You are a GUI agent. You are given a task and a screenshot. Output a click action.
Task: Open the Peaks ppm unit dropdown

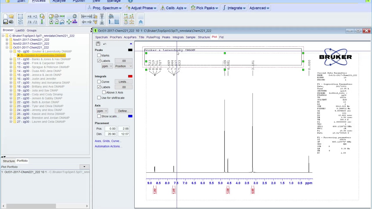point(107,66)
